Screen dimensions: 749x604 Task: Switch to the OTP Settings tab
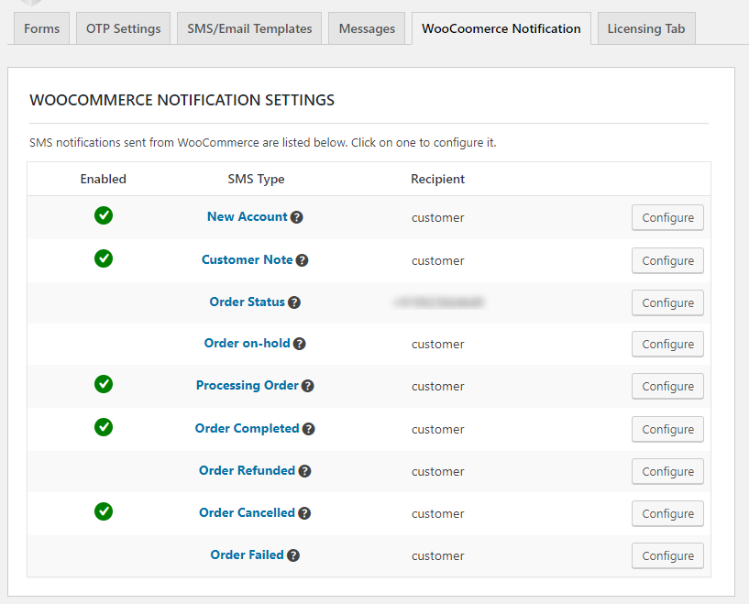coord(124,28)
